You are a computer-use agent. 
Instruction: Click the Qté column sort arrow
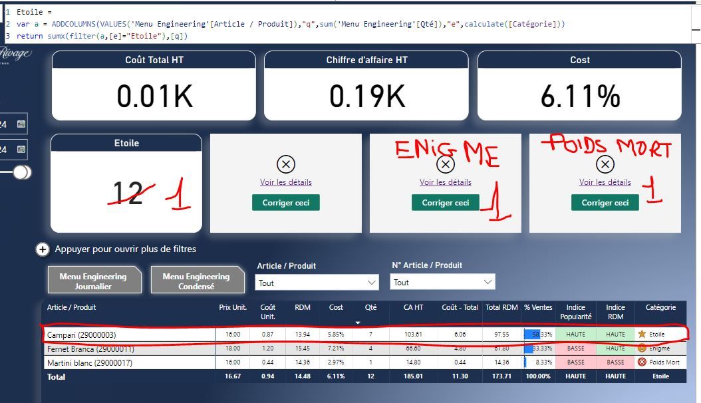(357, 323)
